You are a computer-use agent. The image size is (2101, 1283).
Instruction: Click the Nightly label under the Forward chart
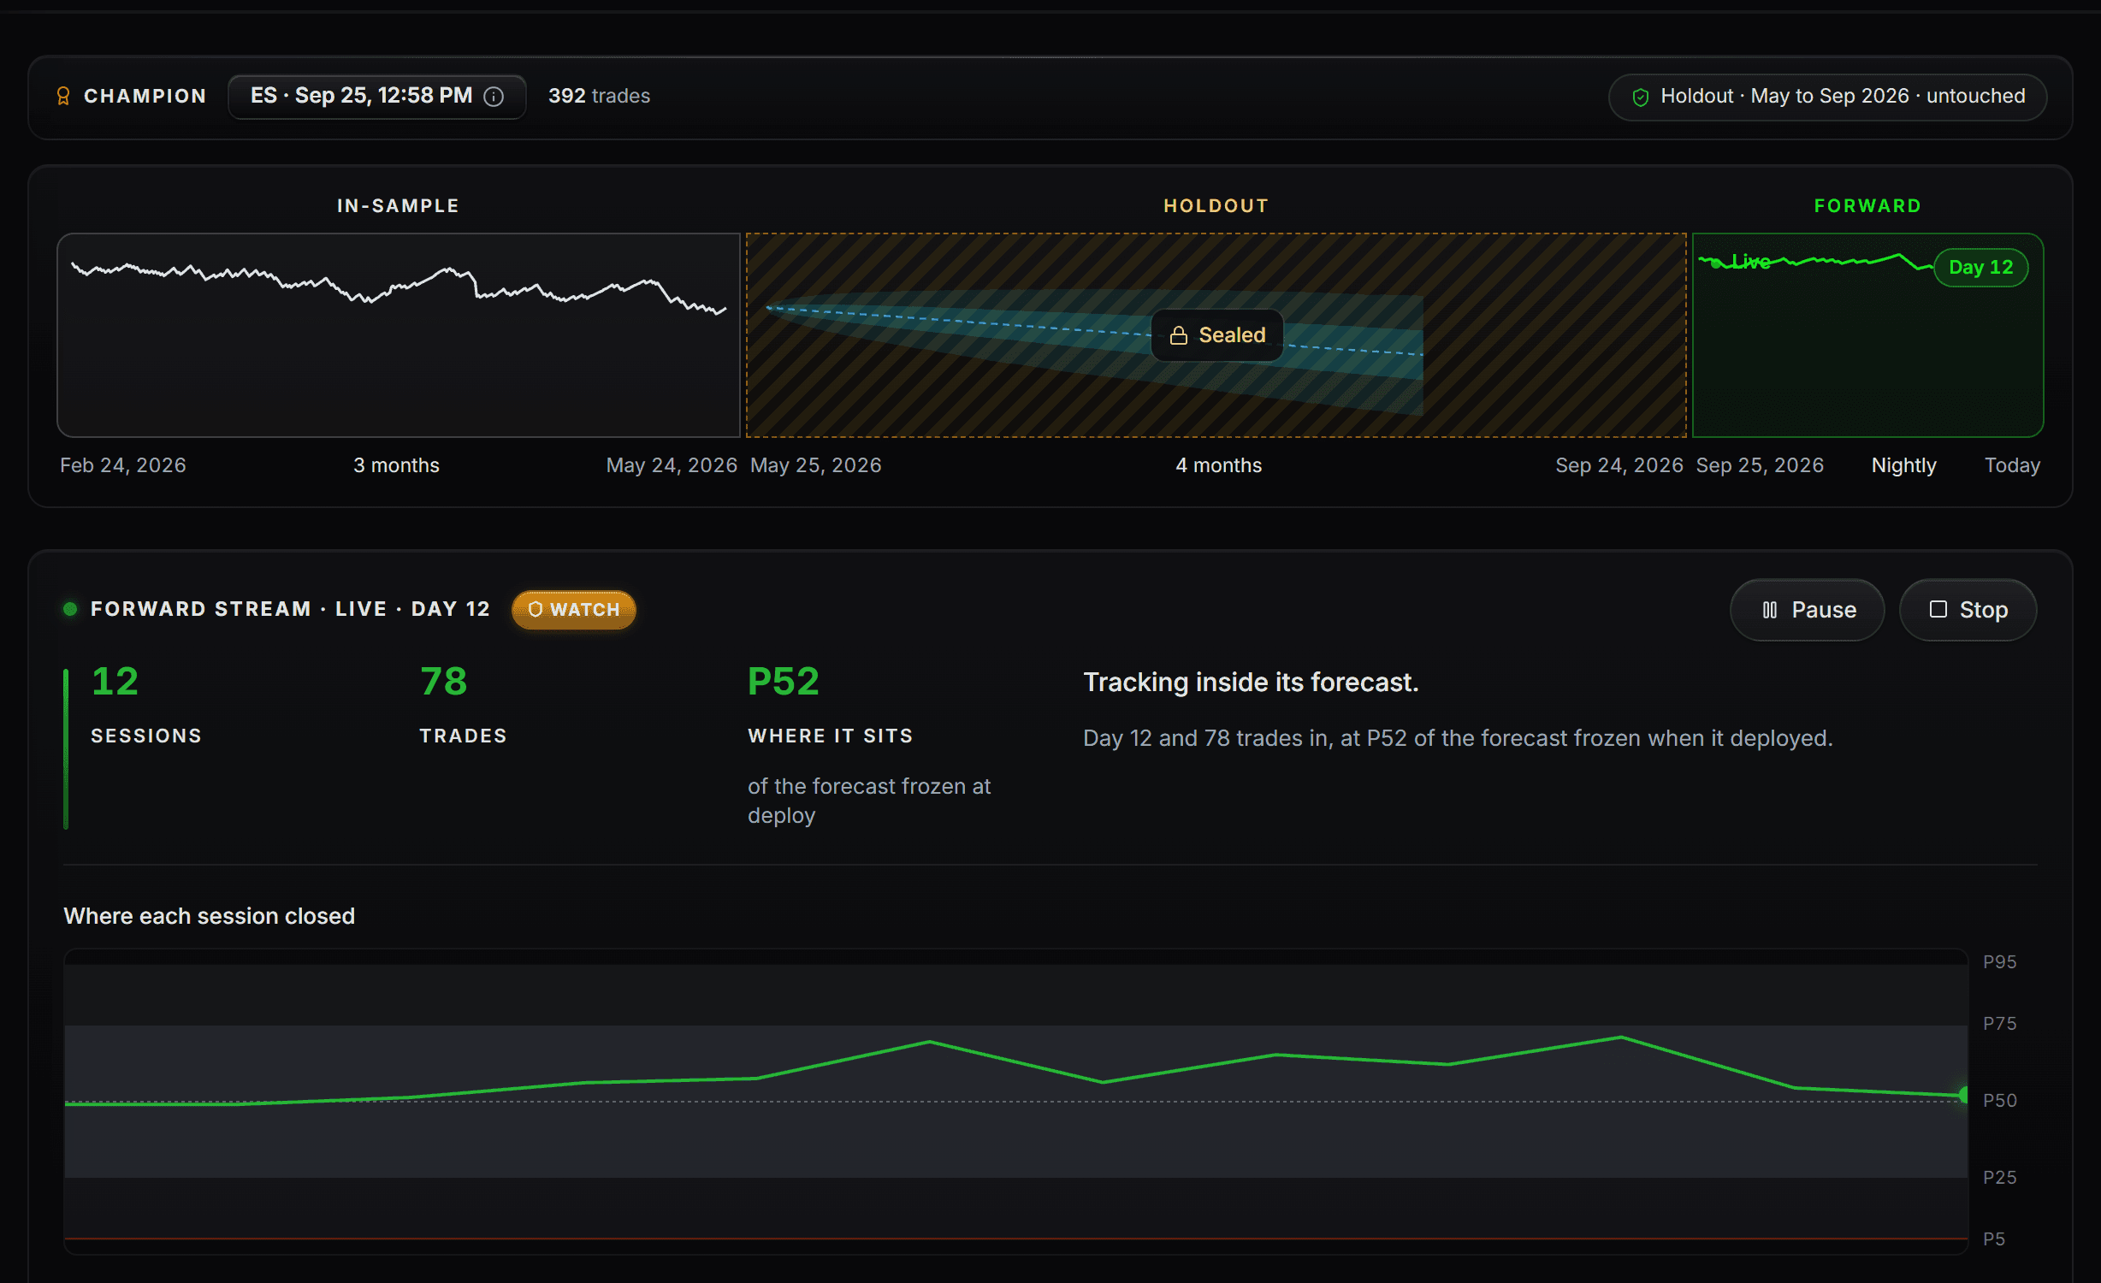tap(1903, 465)
